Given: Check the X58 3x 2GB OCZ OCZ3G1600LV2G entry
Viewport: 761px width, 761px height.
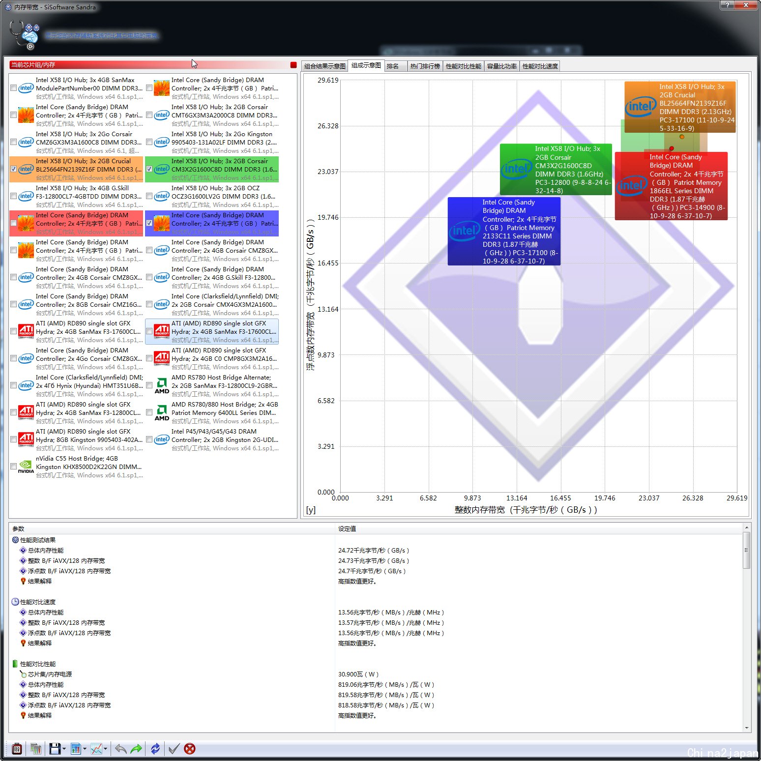Looking at the screenshot, I should coord(149,196).
